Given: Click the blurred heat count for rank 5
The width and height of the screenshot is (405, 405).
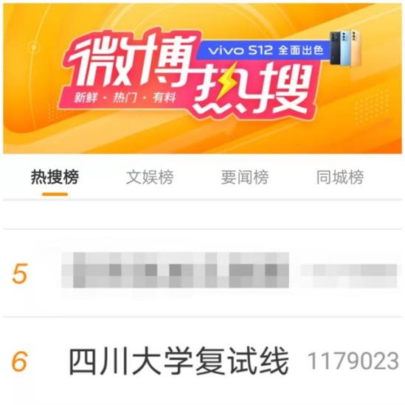Looking at the screenshot, I should (349, 275).
